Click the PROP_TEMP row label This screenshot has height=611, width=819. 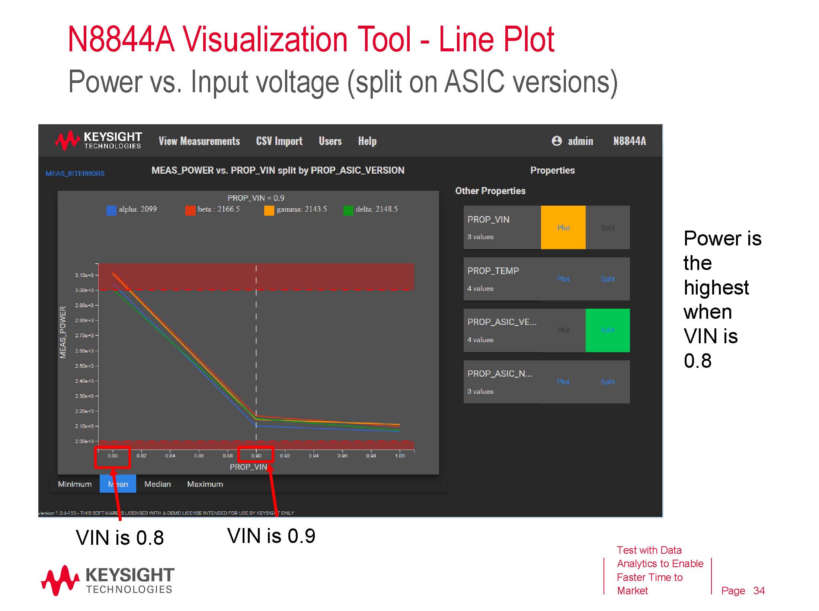tap(493, 271)
